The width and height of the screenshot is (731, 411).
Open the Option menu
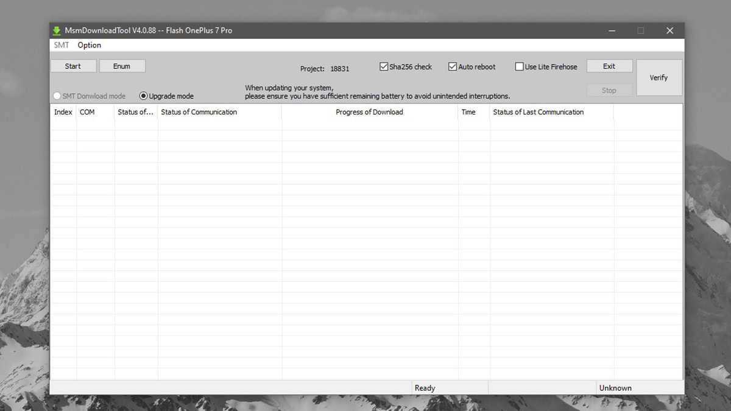click(89, 45)
